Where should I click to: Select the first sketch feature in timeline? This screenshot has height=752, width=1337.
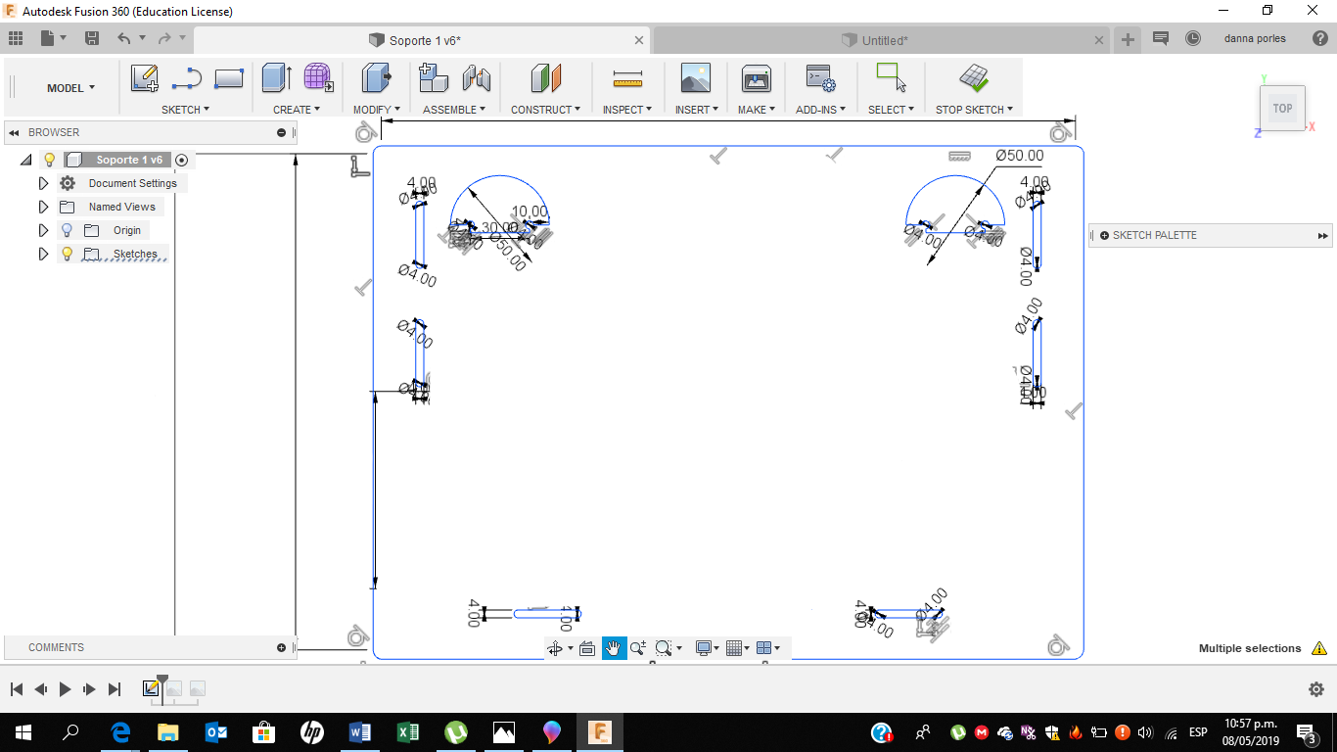151,688
